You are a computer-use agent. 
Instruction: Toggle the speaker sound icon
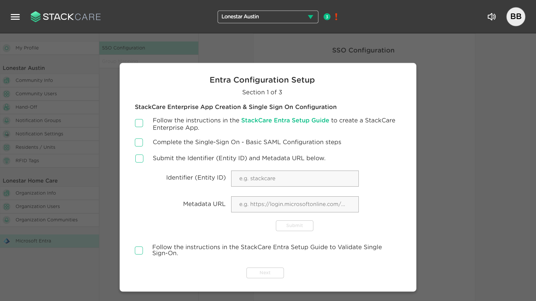pos(491,17)
